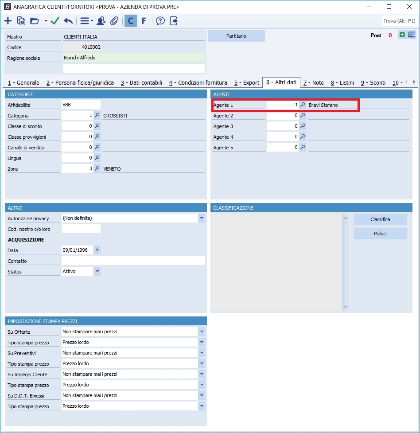Expand Tipo stampa prezzo dropdown below Su Impegni Cliente
The height and width of the screenshot is (433, 420).
(202, 385)
